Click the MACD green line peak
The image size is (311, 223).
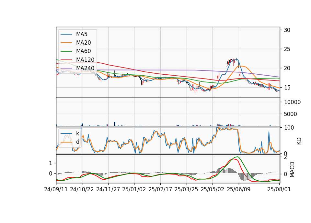(x=237, y=157)
